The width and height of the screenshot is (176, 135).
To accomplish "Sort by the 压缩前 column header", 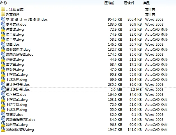I will (109, 3).
